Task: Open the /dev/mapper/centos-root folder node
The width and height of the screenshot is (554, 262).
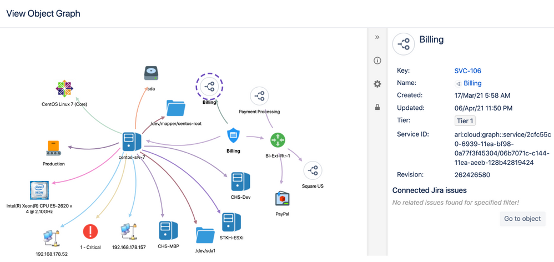Action: tap(175, 108)
